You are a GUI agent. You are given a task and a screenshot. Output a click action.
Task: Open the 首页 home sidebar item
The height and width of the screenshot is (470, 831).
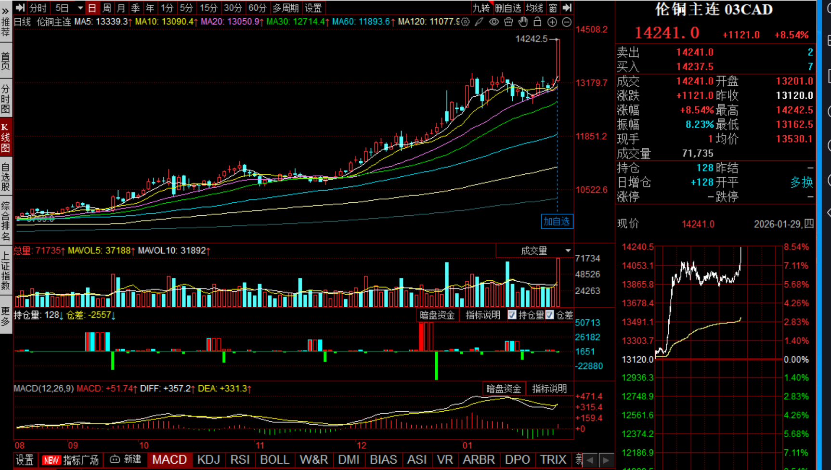click(x=6, y=61)
